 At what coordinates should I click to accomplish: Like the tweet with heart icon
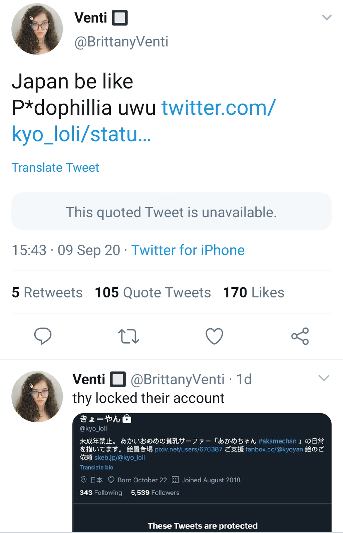214,336
